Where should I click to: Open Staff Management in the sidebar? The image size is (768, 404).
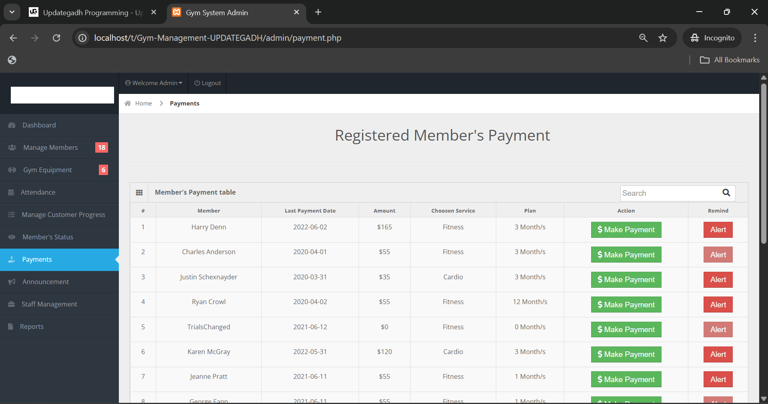[59, 304]
